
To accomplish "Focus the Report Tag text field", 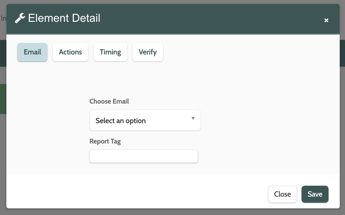I will [x=144, y=156].
